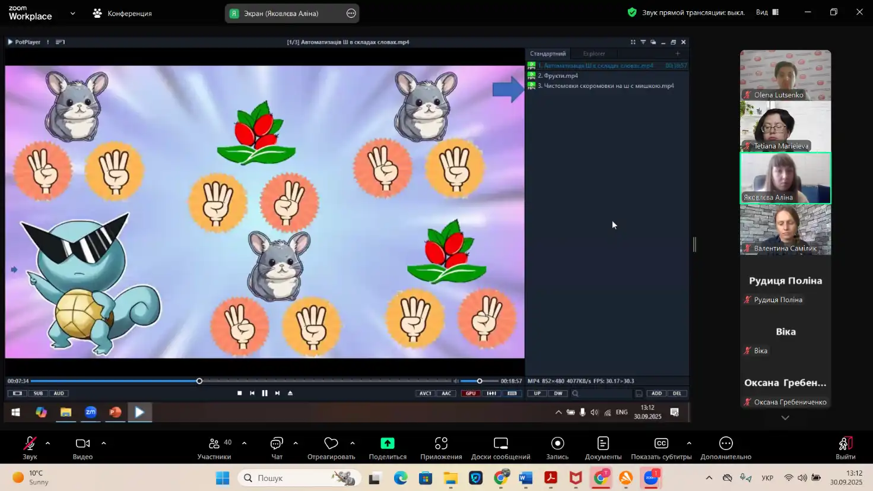Click DEL to delete playlist item
This screenshot has height=491, width=873.
pyautogui.click(x=677, y=393)
